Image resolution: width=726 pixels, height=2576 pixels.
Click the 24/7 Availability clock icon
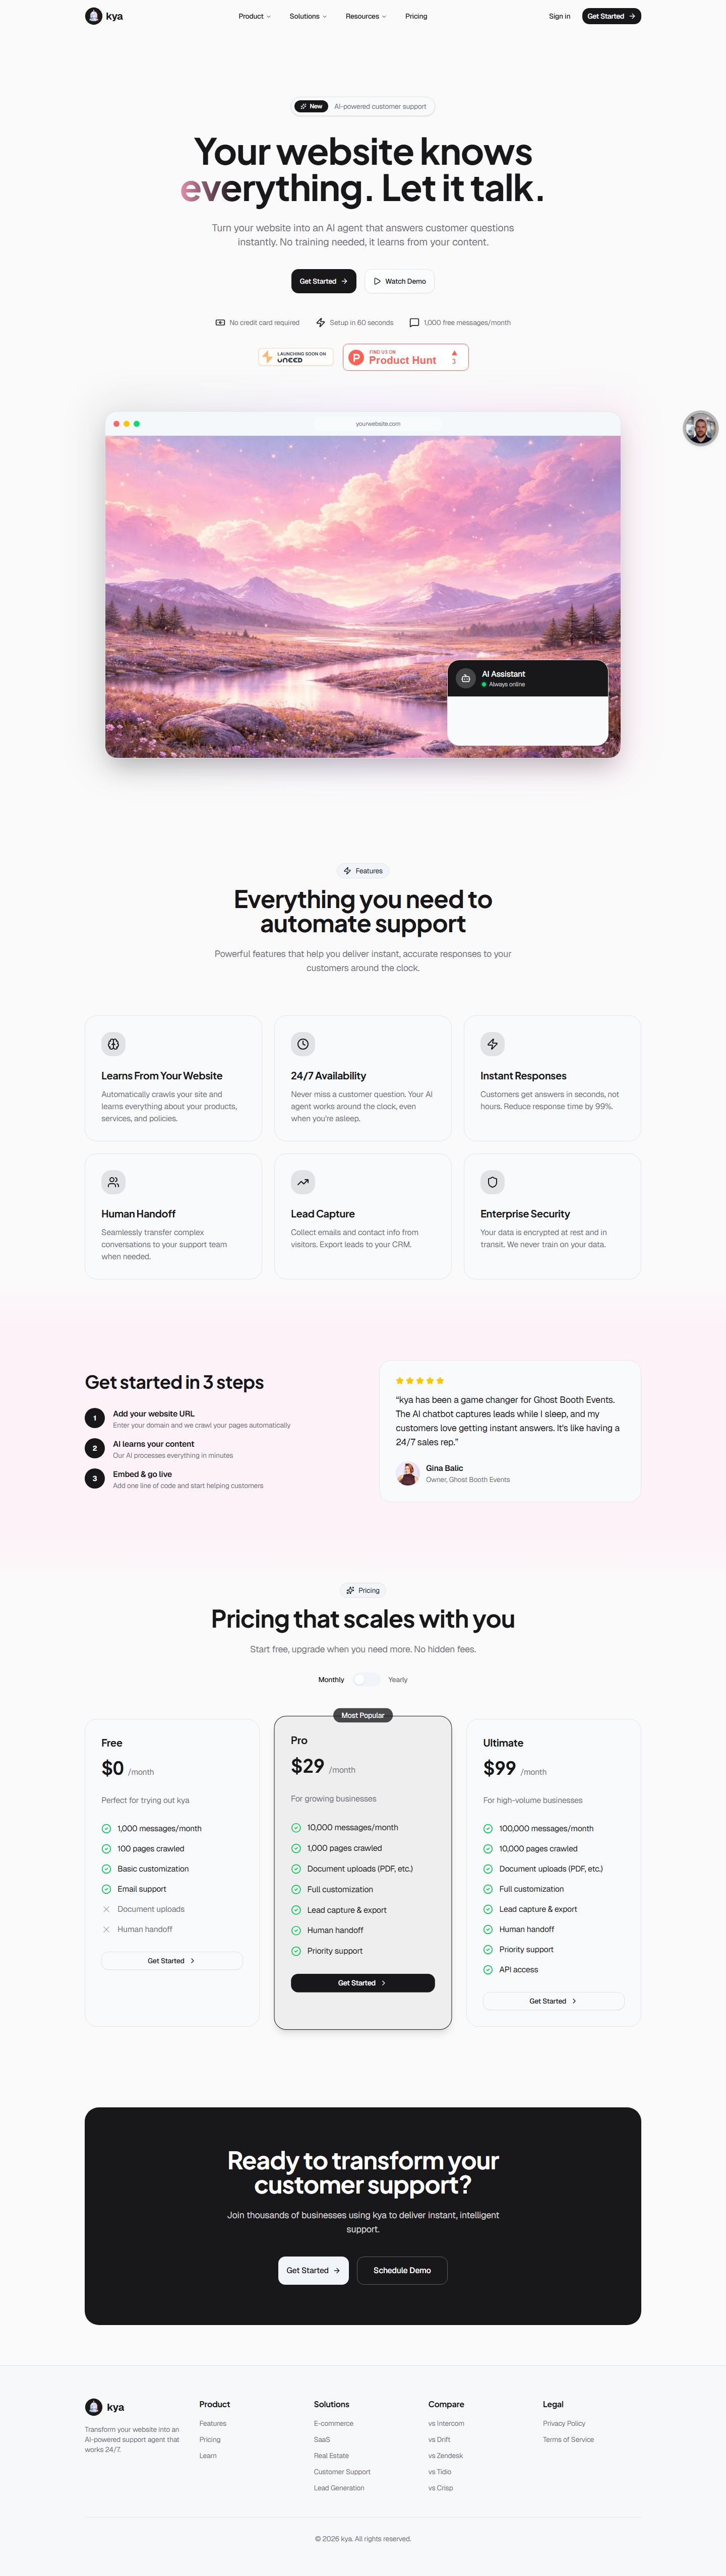point(302,1044)
